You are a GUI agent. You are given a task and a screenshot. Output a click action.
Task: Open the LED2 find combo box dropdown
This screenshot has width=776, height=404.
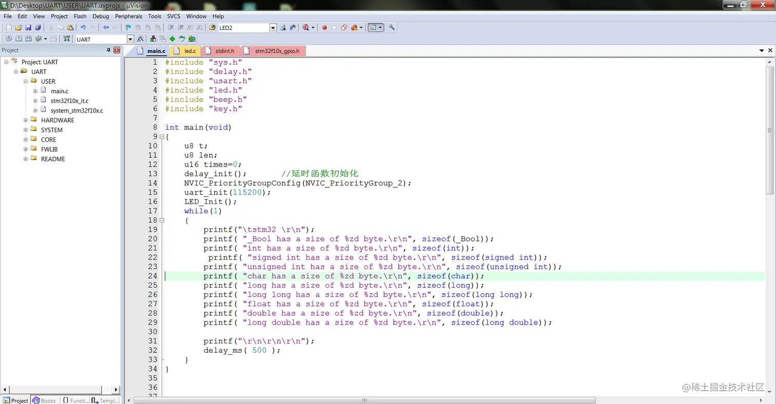click(273, 28)
